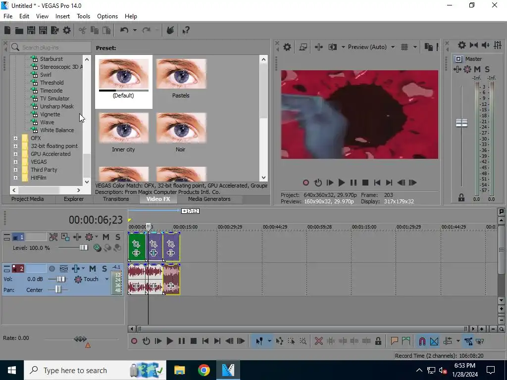The height and width of the screenshot is (380, 507).
Task: Open project Properties gear in main toolbar
Action: click(x=67, y=30)
